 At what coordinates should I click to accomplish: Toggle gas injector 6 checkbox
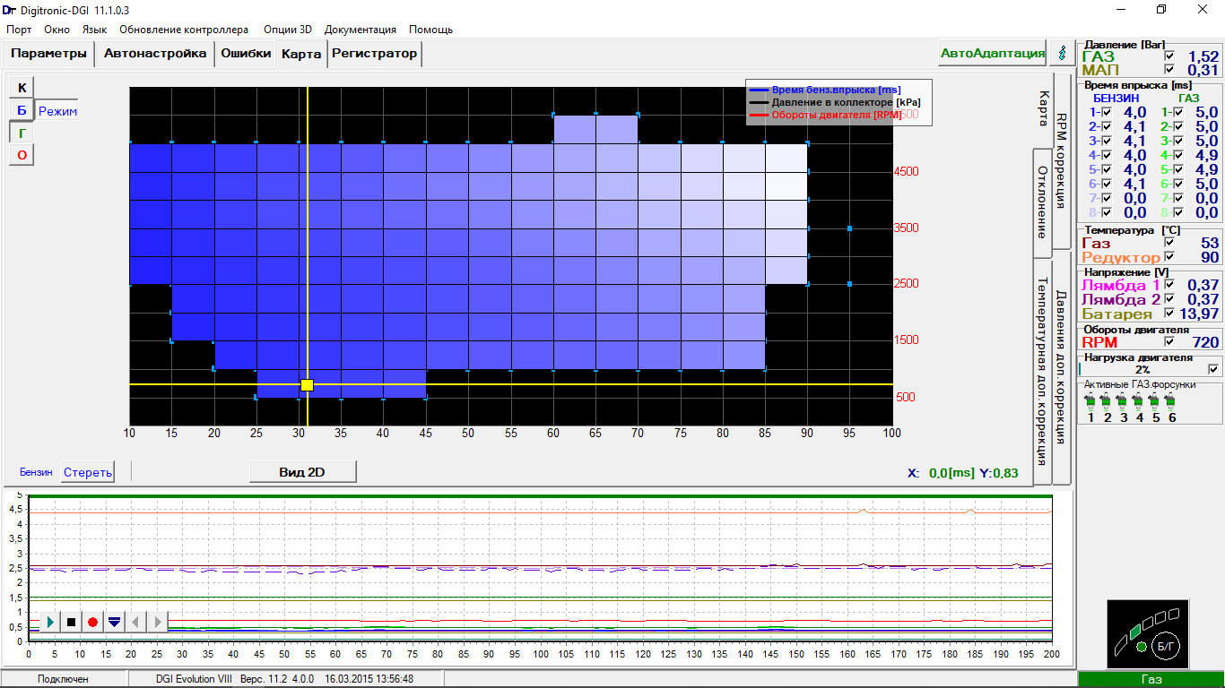point(1177,184)
